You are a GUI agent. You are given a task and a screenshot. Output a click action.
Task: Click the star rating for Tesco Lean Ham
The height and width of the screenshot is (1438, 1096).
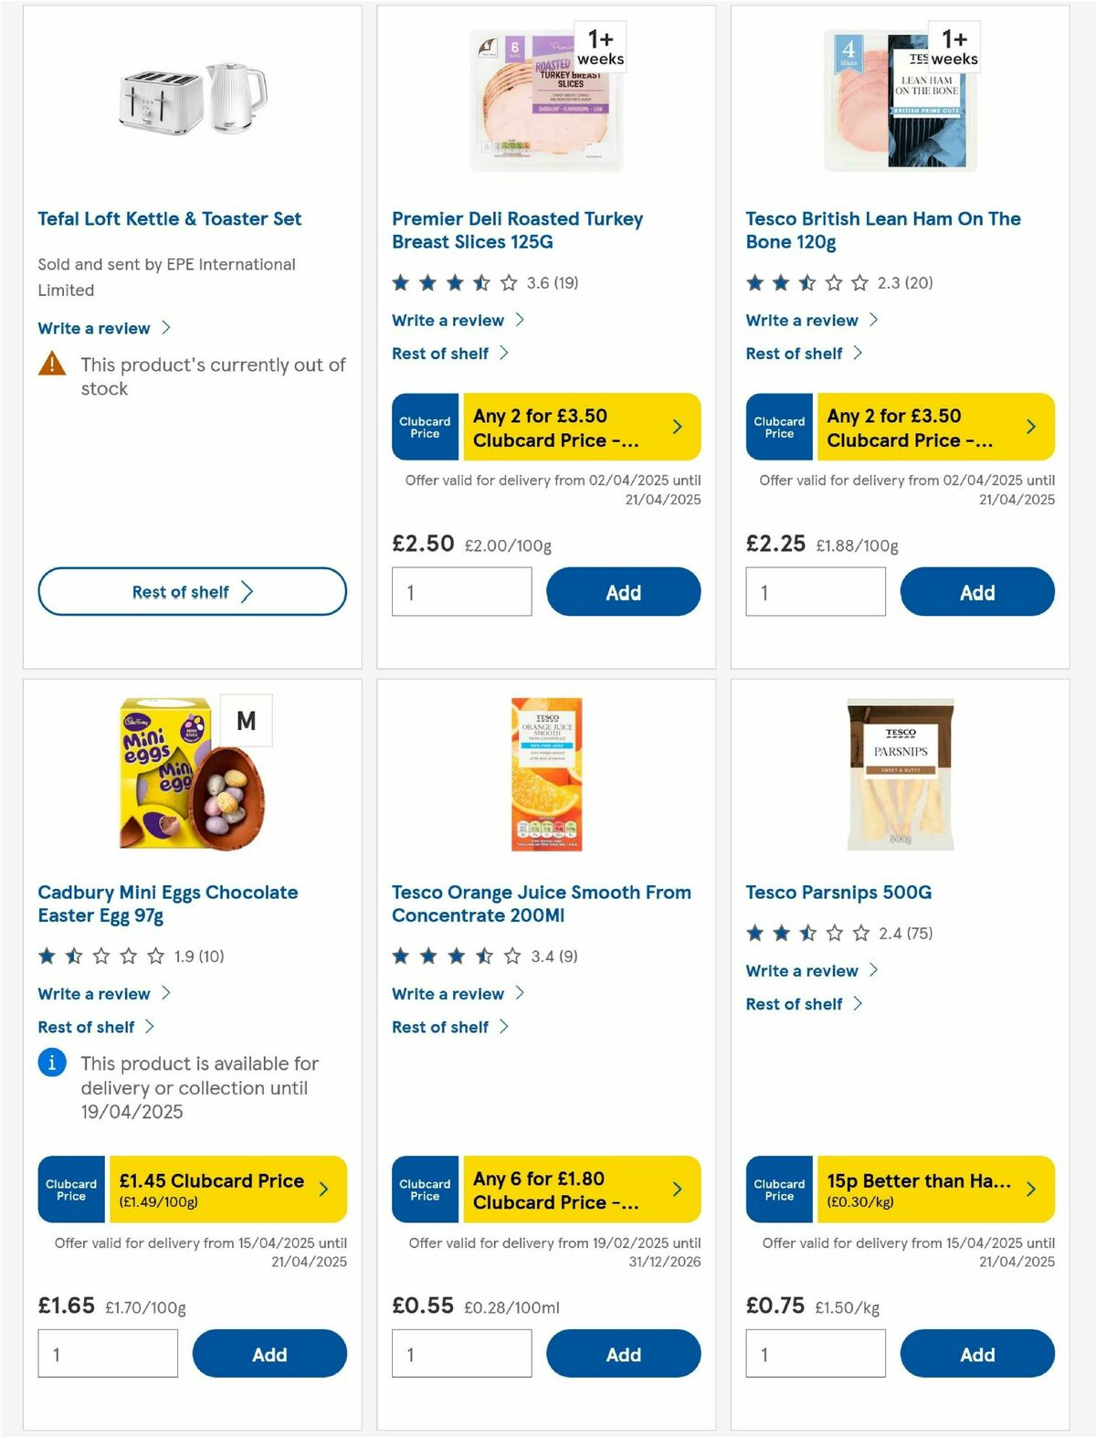click(806, 283)
